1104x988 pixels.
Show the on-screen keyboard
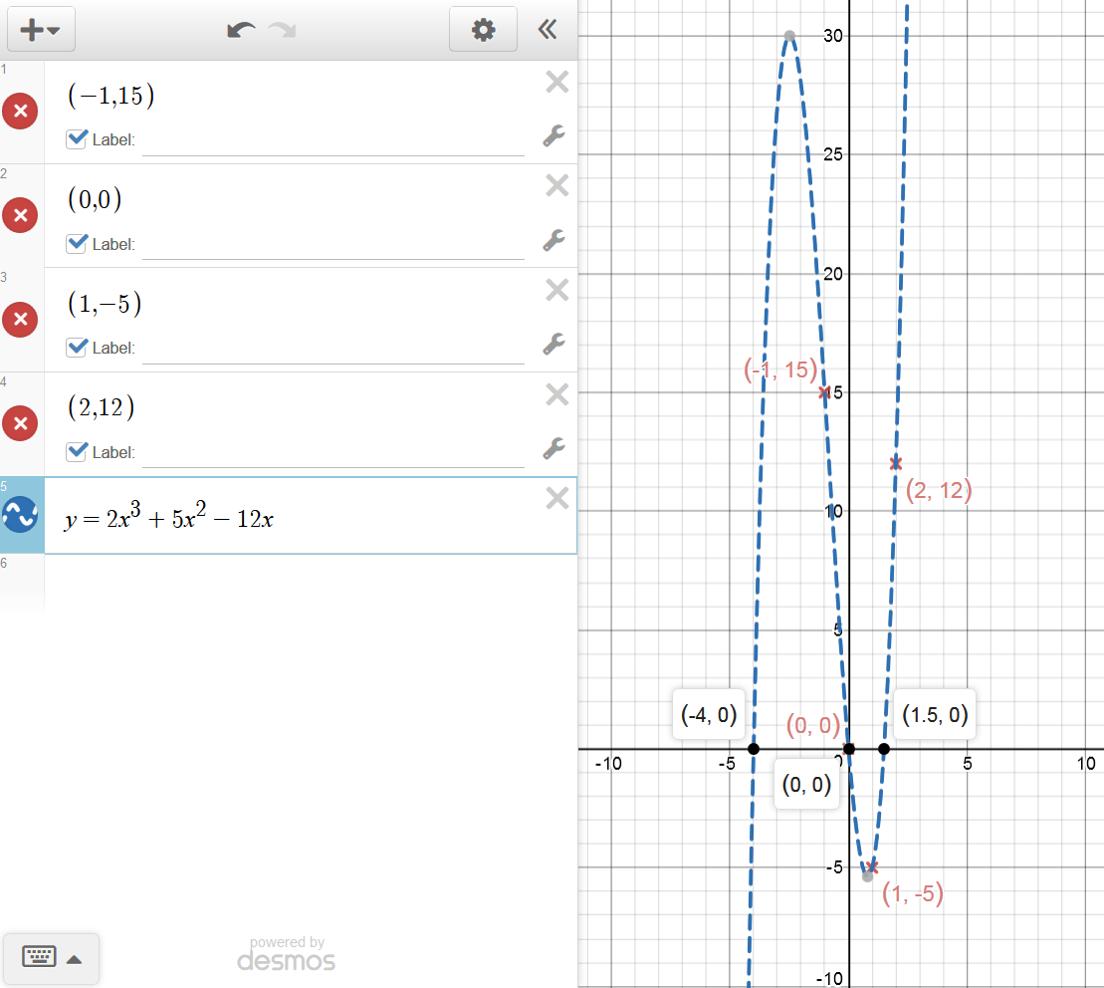pyautogui.click(x=50, y=958)
